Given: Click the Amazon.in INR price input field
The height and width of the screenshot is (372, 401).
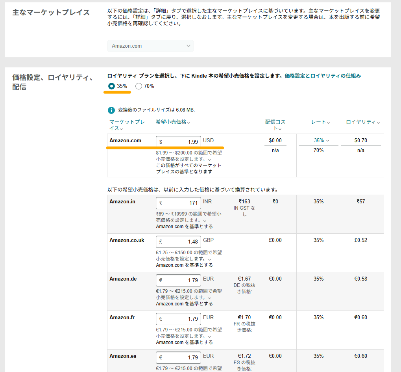Looking at the screenshot, I should [x=178, y=203].
